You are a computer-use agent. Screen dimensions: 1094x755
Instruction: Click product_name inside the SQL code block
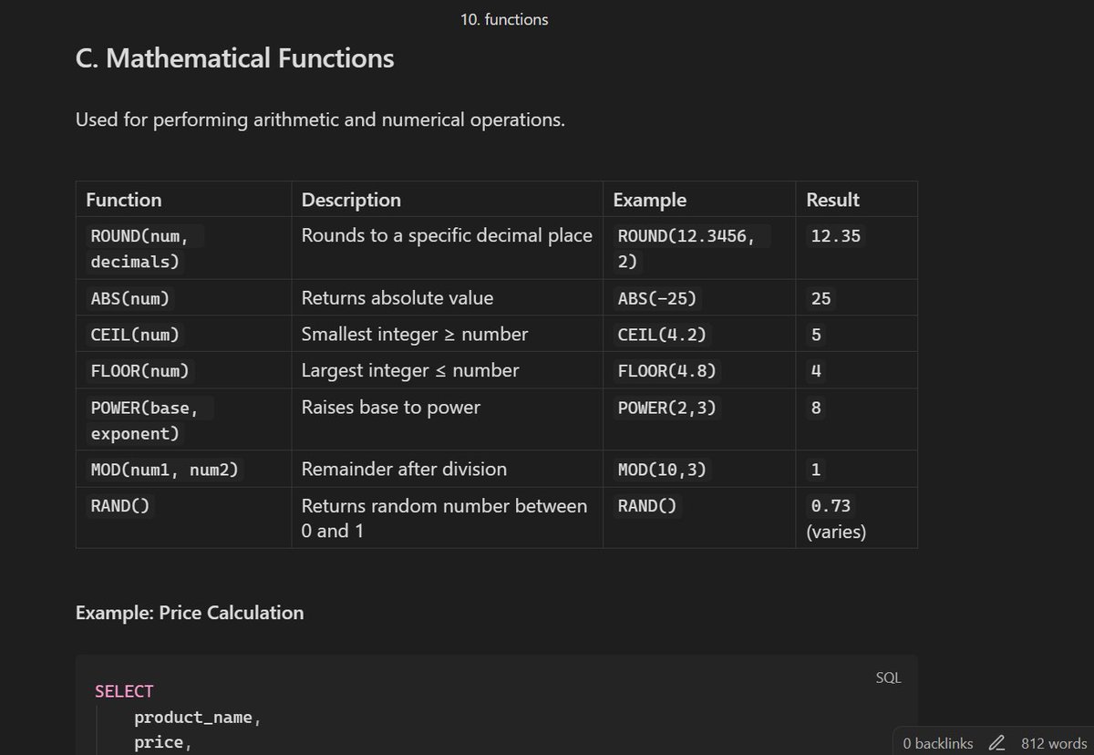click(x=194, y=717)
